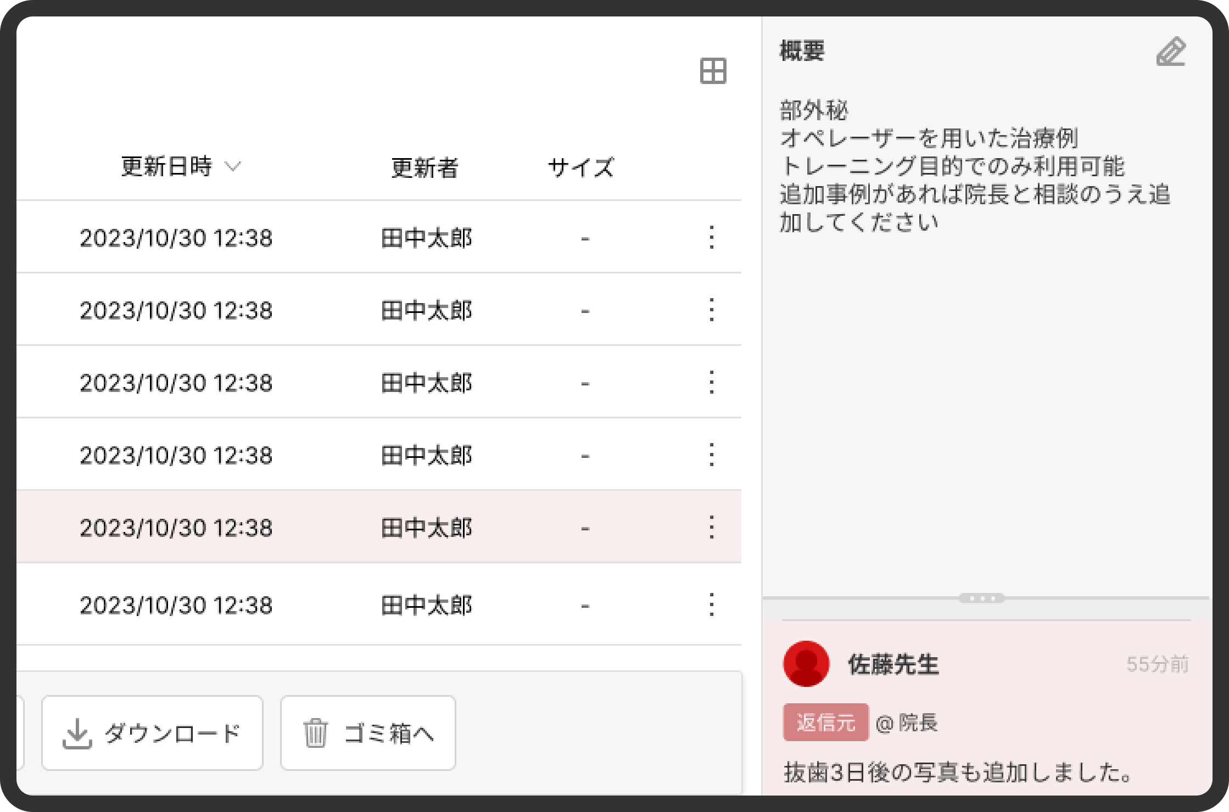
Task: Move selection with ゴミ箱へ button
Action: click(x=368, y=733)
